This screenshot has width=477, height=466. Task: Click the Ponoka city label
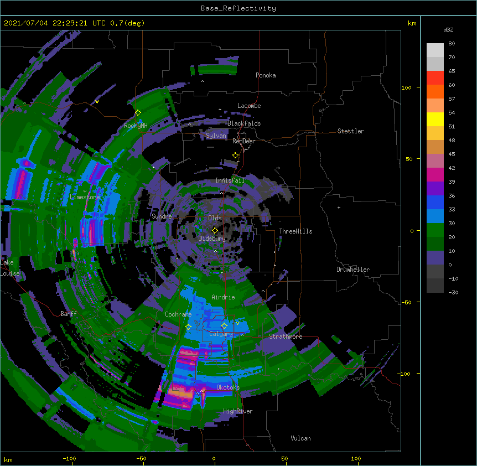266,75
